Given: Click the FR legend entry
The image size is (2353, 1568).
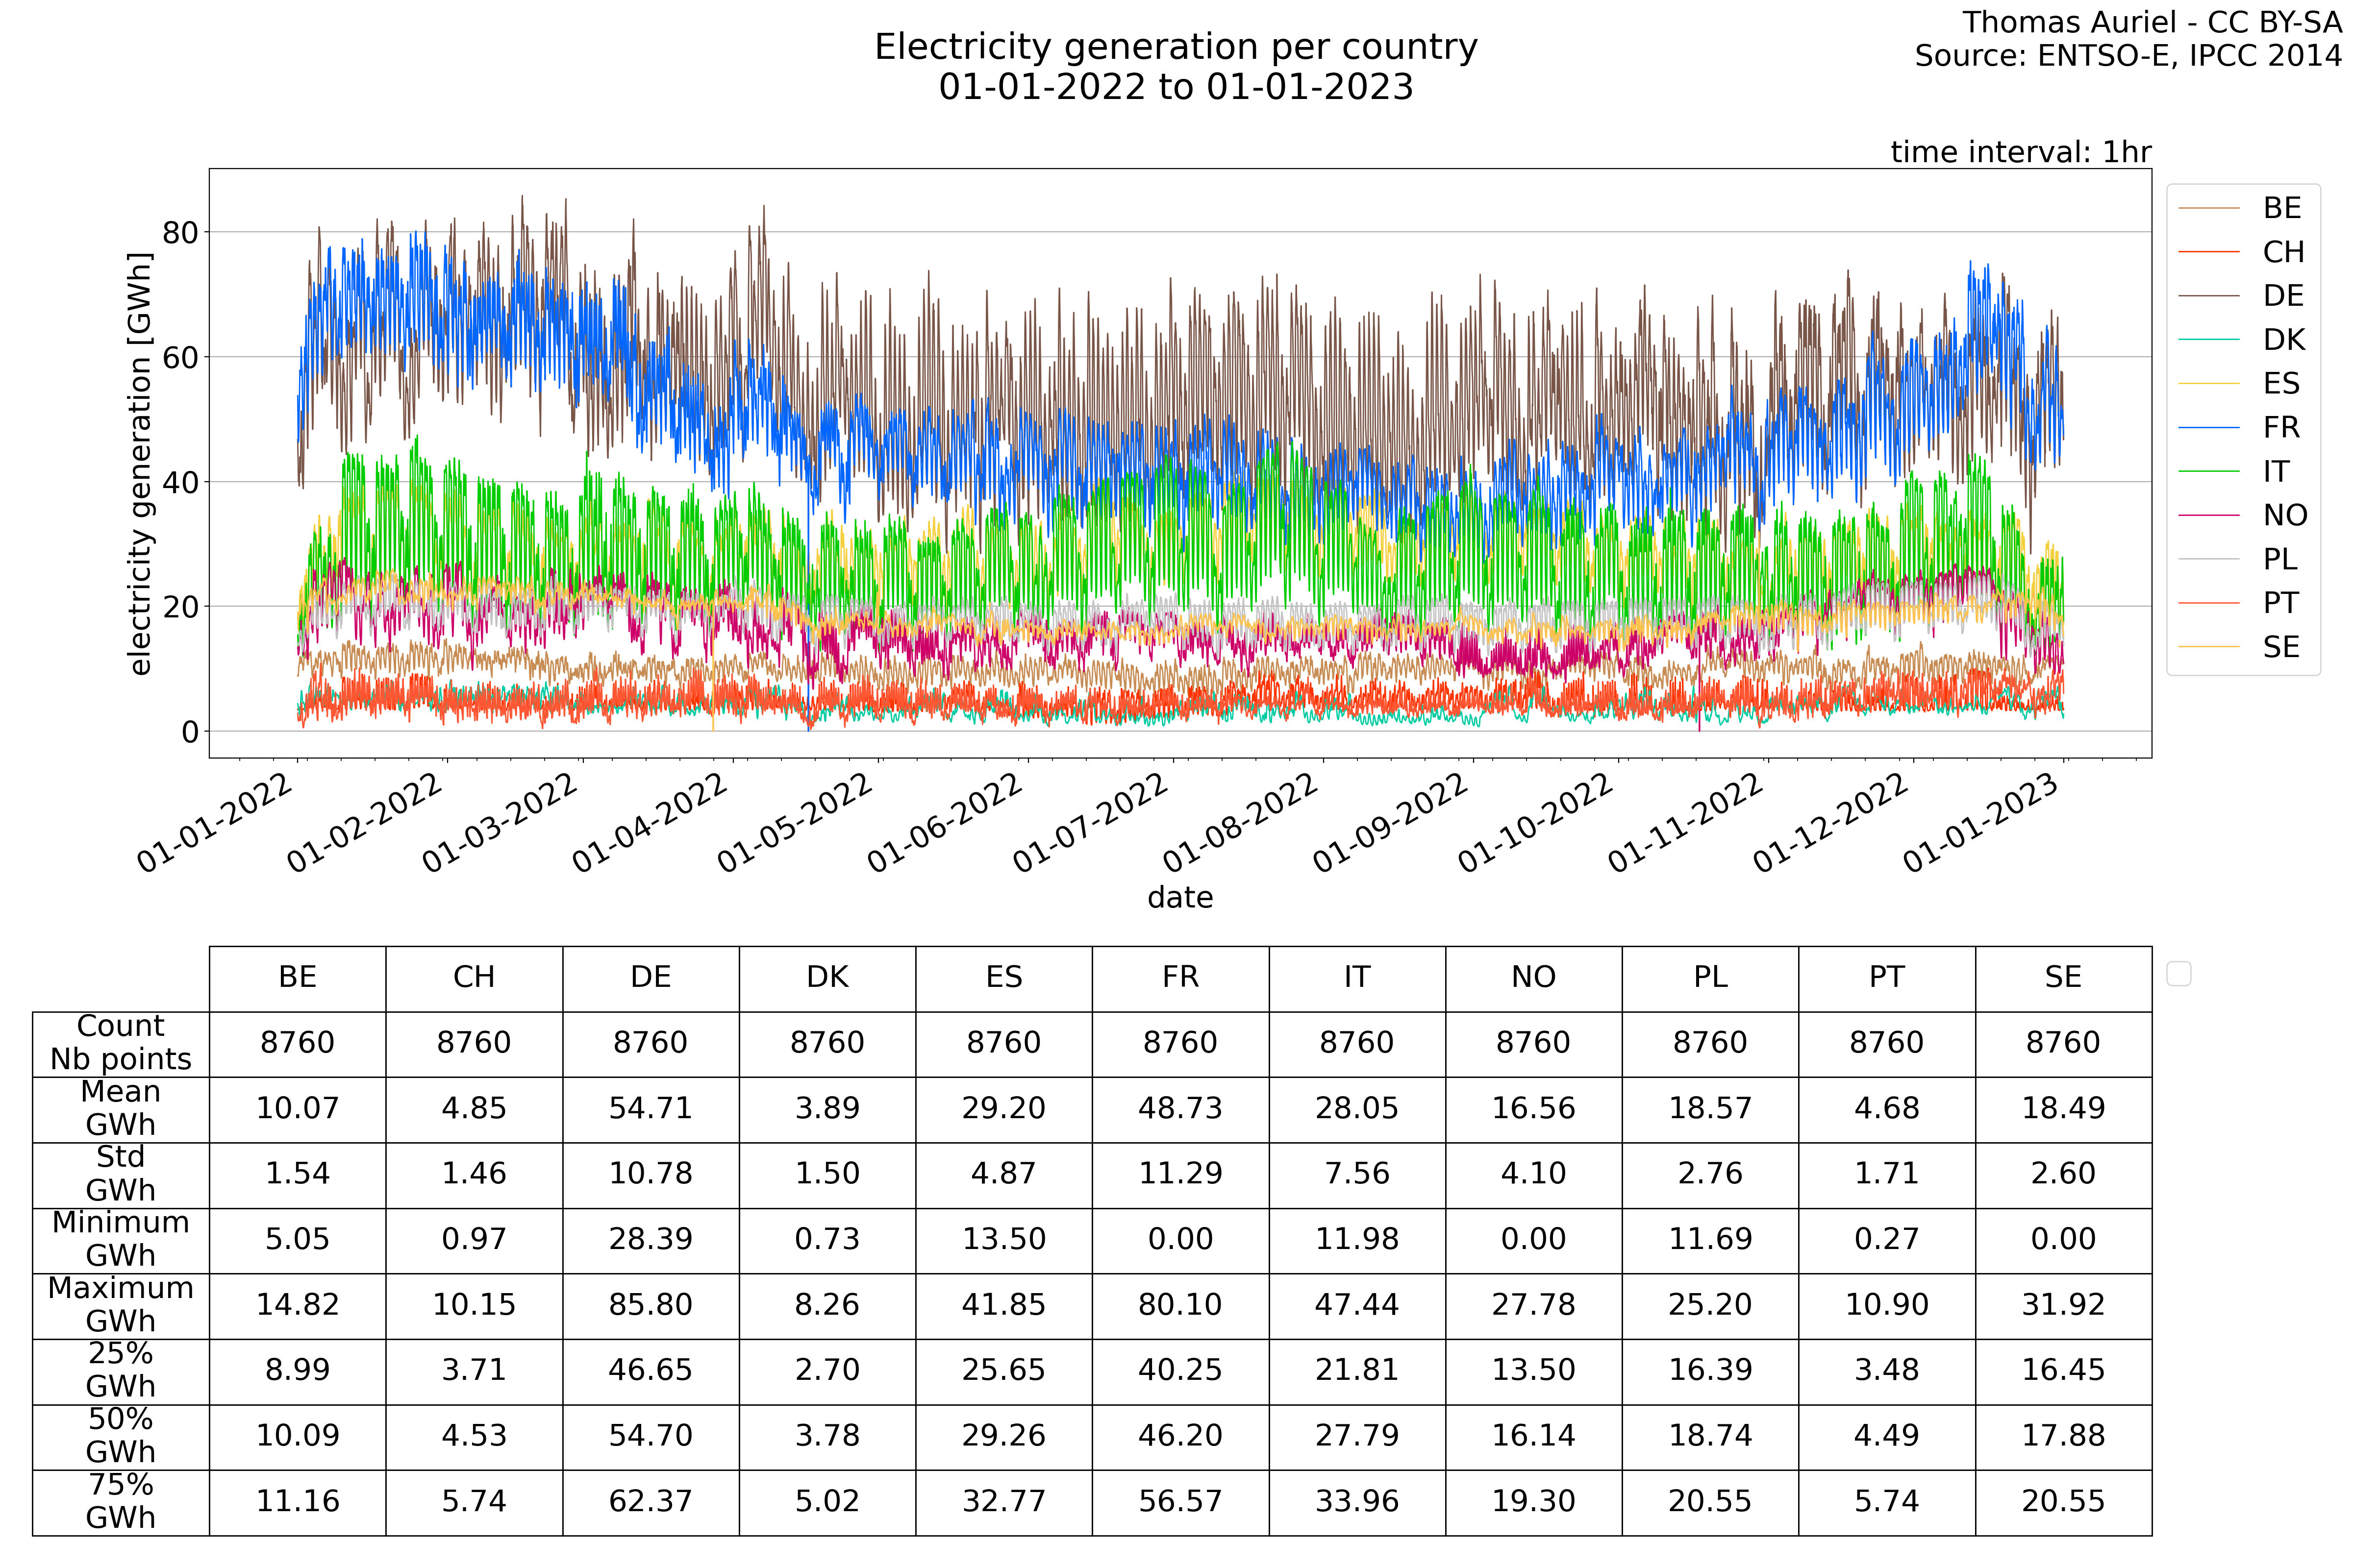Looking at the screenshot, I should pos(2281,428).
